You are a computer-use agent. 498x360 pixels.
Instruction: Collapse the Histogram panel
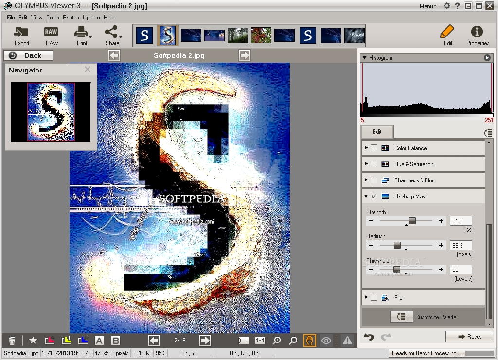point(364,58)
